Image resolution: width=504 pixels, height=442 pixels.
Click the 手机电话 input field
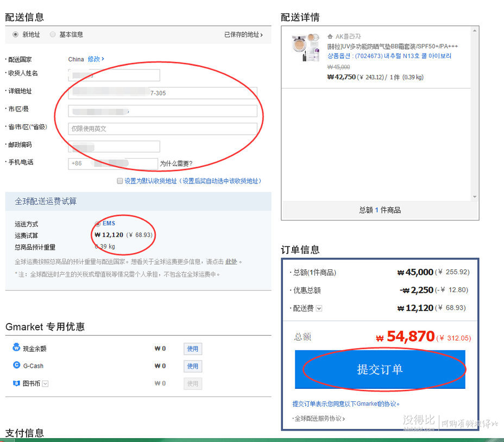113,163
